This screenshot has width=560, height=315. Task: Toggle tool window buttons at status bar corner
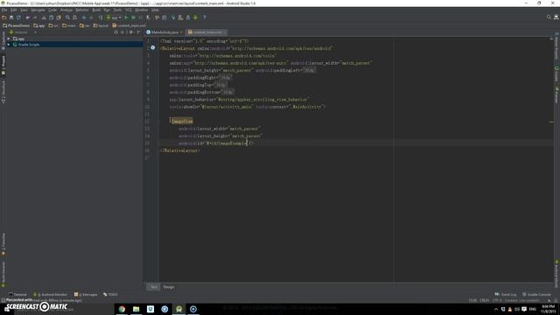[x=3, y=301]
